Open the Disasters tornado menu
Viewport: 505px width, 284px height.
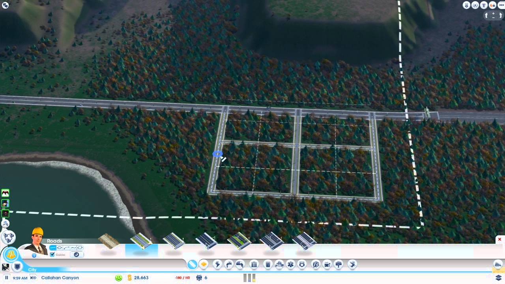pos(353,264)
